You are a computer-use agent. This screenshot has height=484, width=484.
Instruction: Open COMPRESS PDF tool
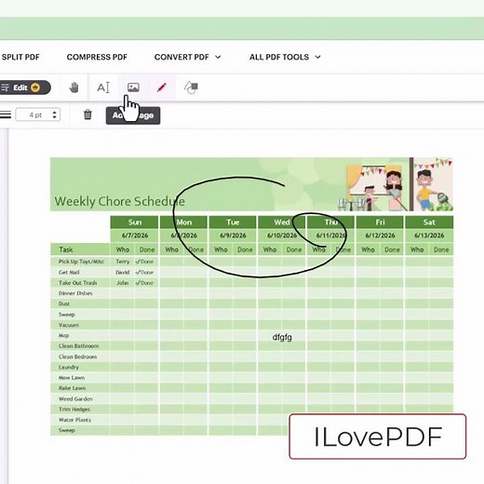click(x=97, y=57)
